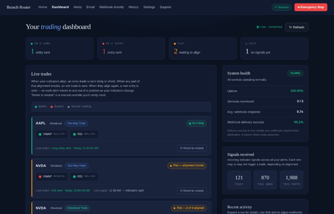Screen dimensions: 334x214
Task: Click Flat — alignment broke badge
Action: 187,166
